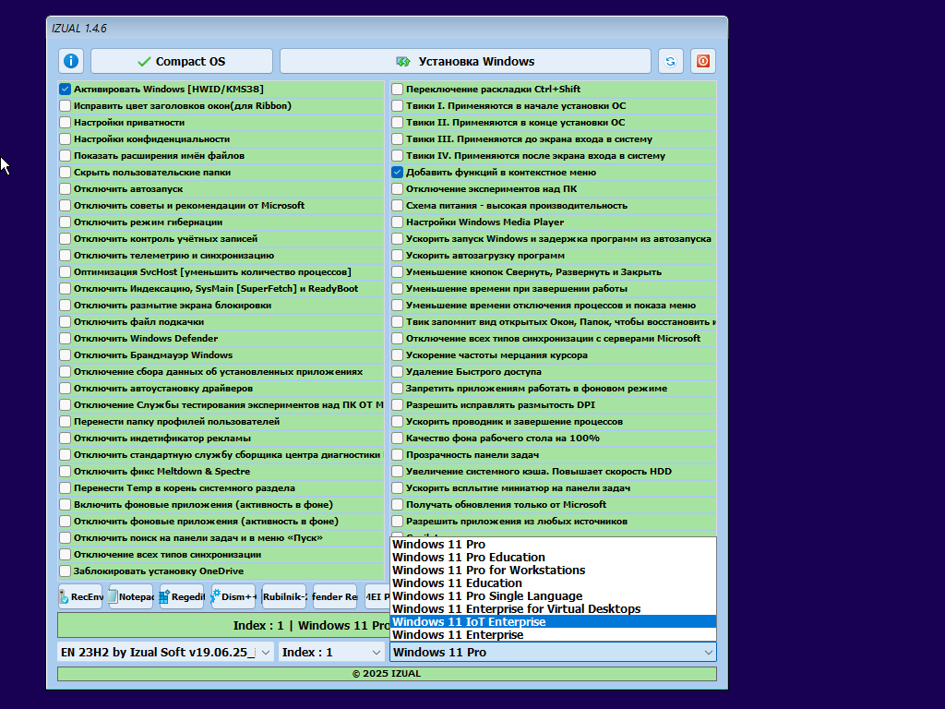The height and width of the screenshot is (709, 945).
Task: Launch Dism++ tool button
Action: click(233, 597)
